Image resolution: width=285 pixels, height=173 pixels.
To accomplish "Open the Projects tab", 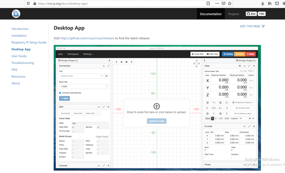I will [x=233, y=14].
